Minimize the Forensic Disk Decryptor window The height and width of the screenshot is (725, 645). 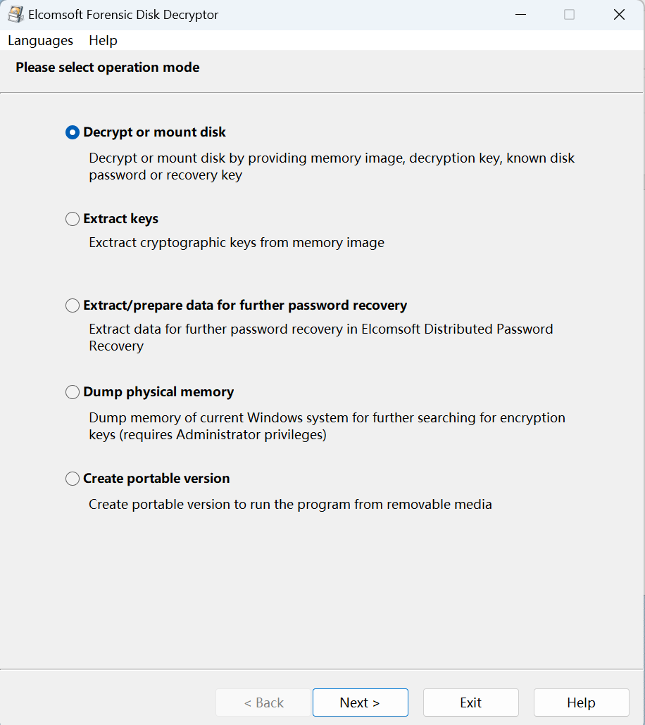(520, 14)
